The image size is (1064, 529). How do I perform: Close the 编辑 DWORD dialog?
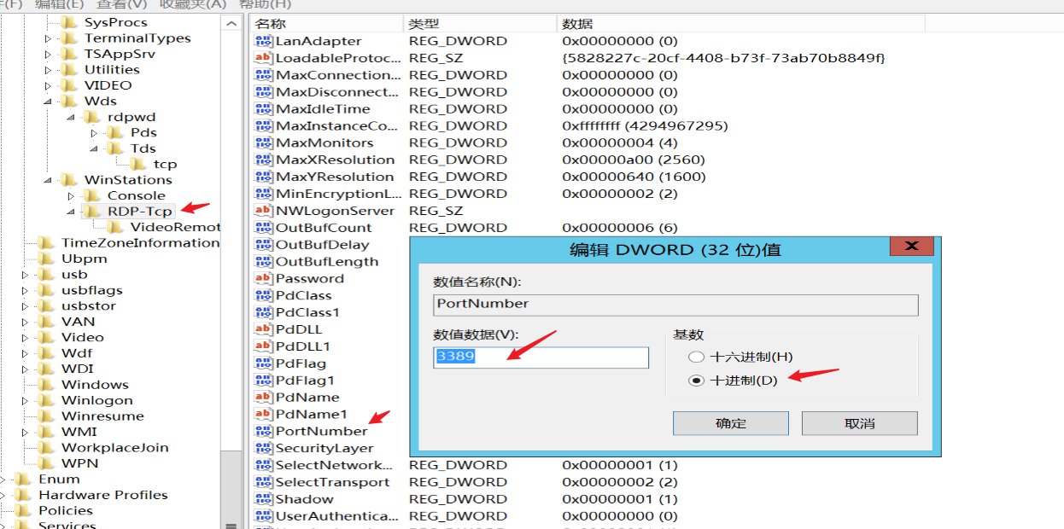coord(911,247)
